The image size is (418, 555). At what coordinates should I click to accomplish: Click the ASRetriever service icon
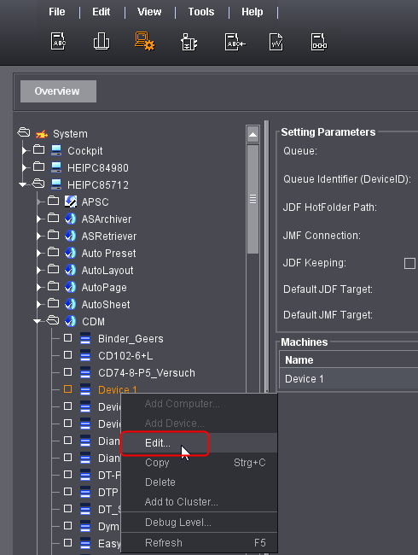pyautogui.click(x=70, y=236)
